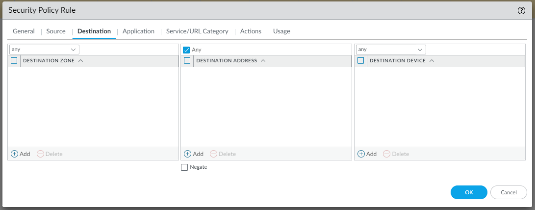Sort by Destination Zone column arrow
Viewport: 535px width, 210px height.
point(80,61)
